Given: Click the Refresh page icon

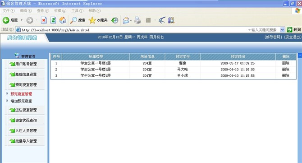Looking at the screenshot, I should [53, 20].
